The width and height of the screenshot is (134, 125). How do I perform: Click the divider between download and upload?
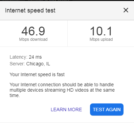coord(67,33)
